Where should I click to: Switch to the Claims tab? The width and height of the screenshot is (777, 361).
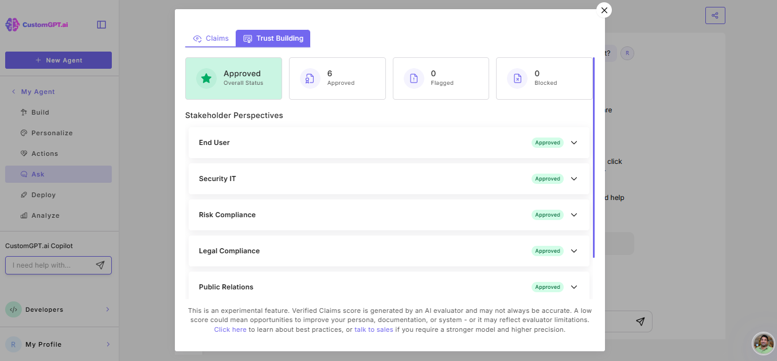(x=210, y=38)
